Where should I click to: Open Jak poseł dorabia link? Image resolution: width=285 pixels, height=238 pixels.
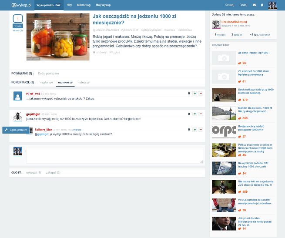coord(255,221)
